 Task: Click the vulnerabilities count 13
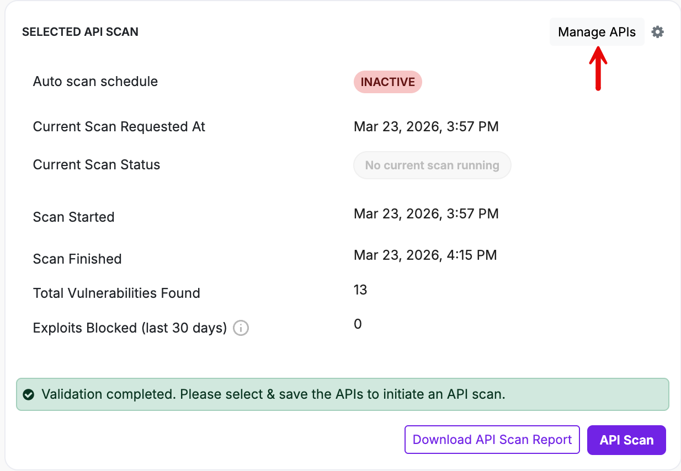(x=360, y=290)
